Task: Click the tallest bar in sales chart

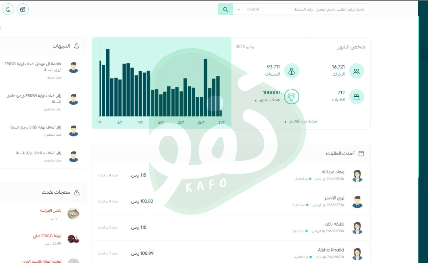Action: 108,83
